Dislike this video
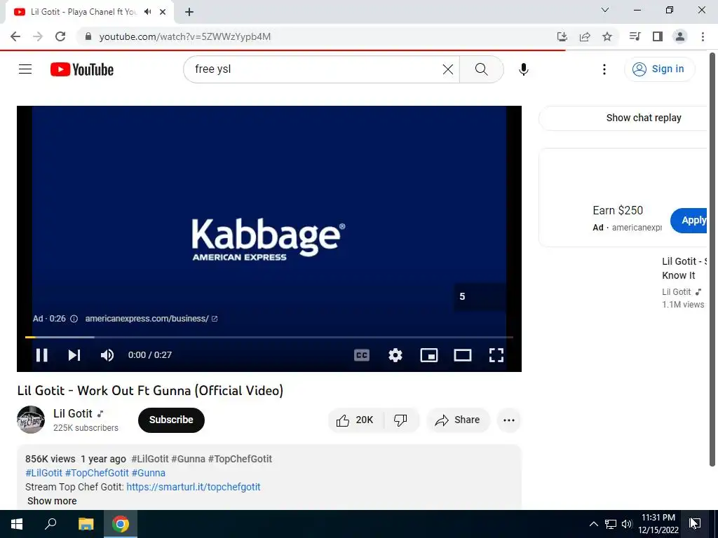This screenshot has height=538, width=718. point(400,420)
